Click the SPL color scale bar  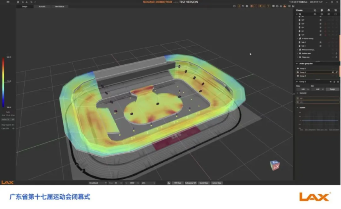[3, 82]
